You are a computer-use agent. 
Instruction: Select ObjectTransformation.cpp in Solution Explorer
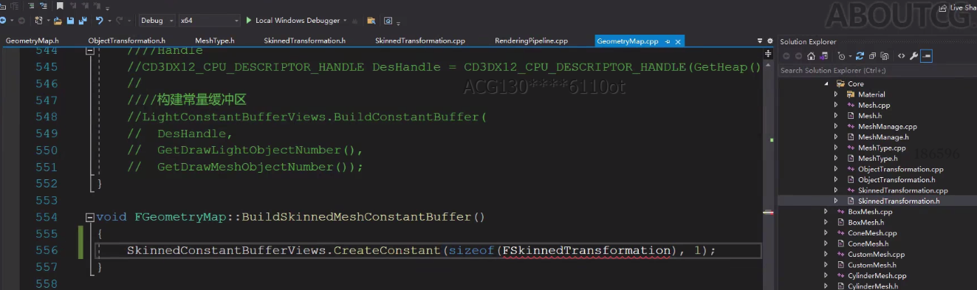(x=901, y=169)
